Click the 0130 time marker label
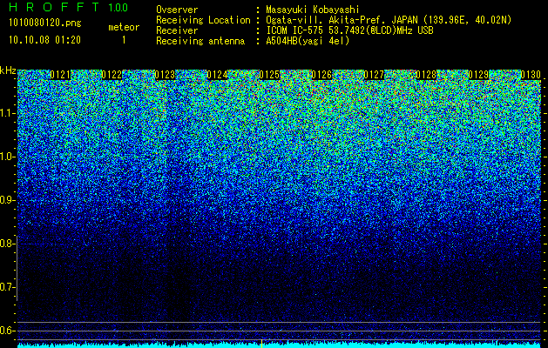Screen dimensions: 548x348 pyautogui.click(x=531, y=75)
